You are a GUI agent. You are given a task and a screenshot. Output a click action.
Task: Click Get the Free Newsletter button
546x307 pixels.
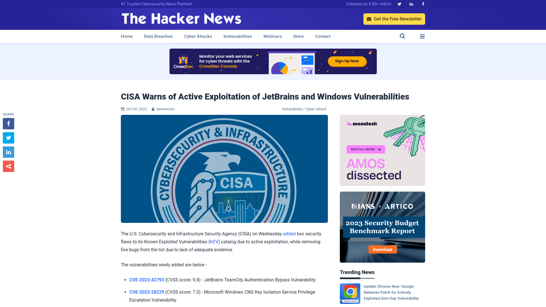click(394, 19)
